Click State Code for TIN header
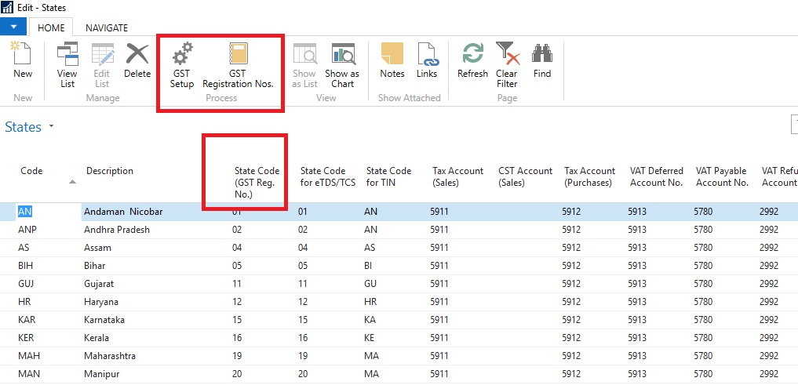798x385 pixels. [389, 176]
